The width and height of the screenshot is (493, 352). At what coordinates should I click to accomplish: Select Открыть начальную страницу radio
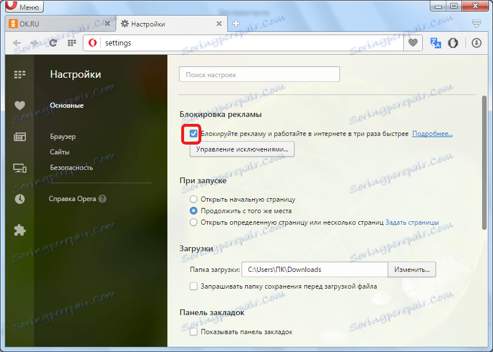click(x=193, y=199)
